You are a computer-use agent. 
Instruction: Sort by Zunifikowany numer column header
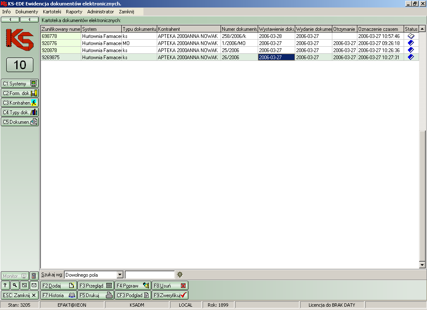61,29
